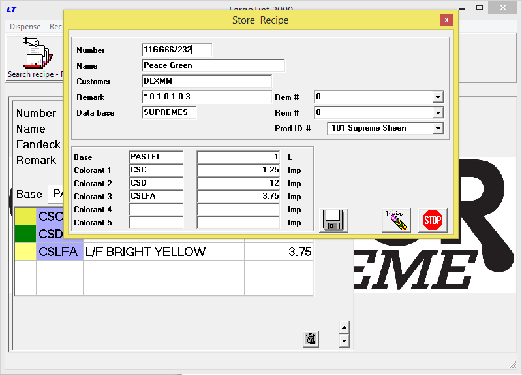Viewport: 522px width, 375px height.
Task: Click the floppy disk save recipe icon
Action: click(333, 220)
